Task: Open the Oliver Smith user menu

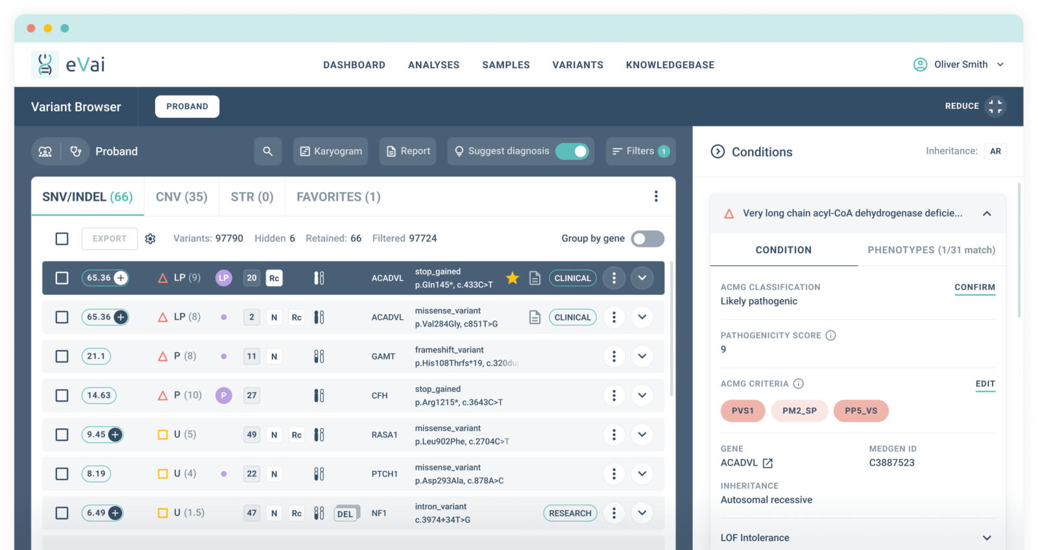Action: click(x=959, y=64)
